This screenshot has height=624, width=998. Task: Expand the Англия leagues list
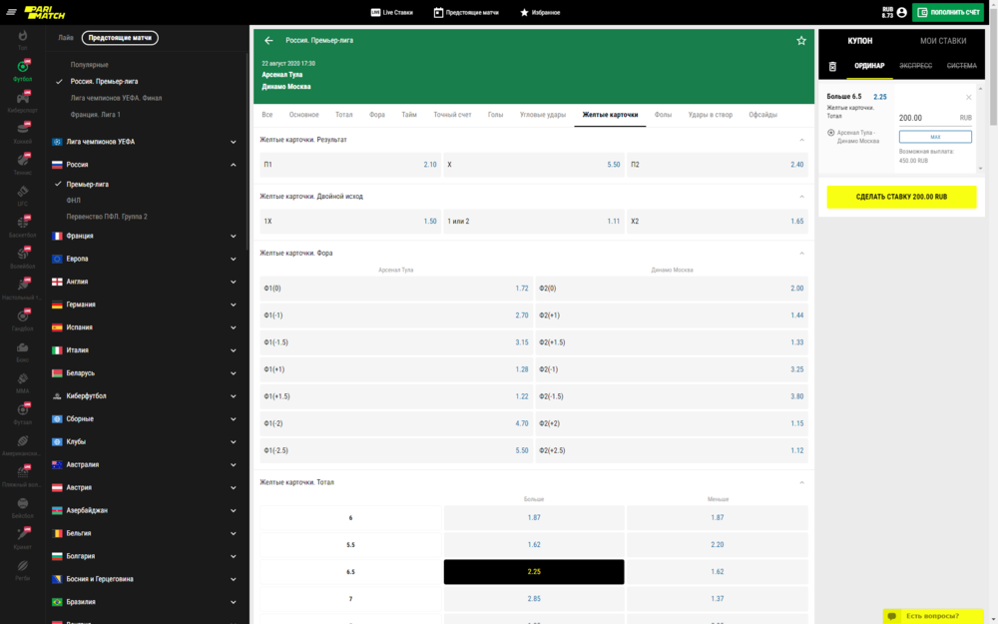pyautogui.click(x=233, y=283)
